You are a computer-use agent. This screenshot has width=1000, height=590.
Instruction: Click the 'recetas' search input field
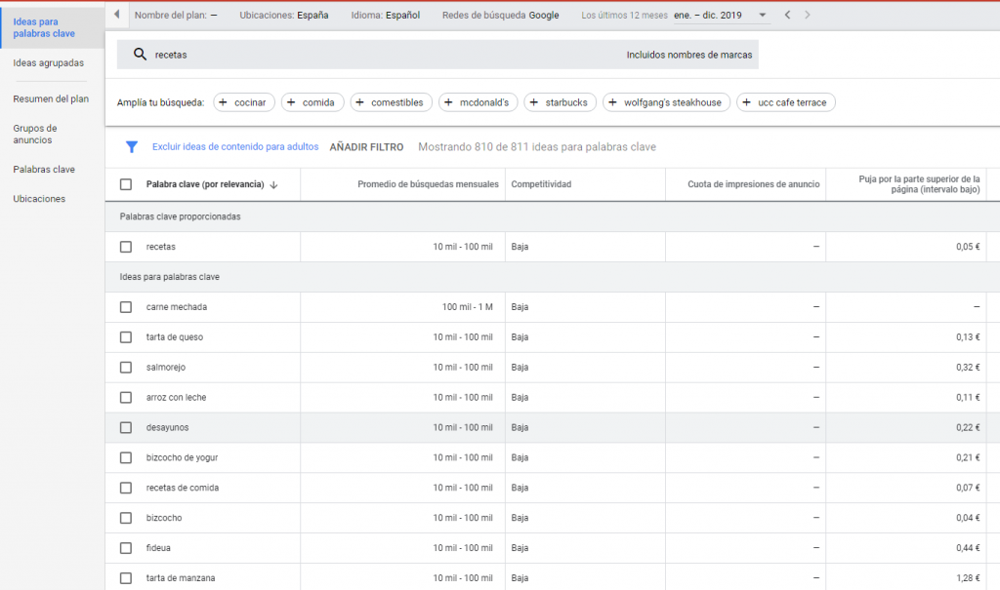[381, 55]
